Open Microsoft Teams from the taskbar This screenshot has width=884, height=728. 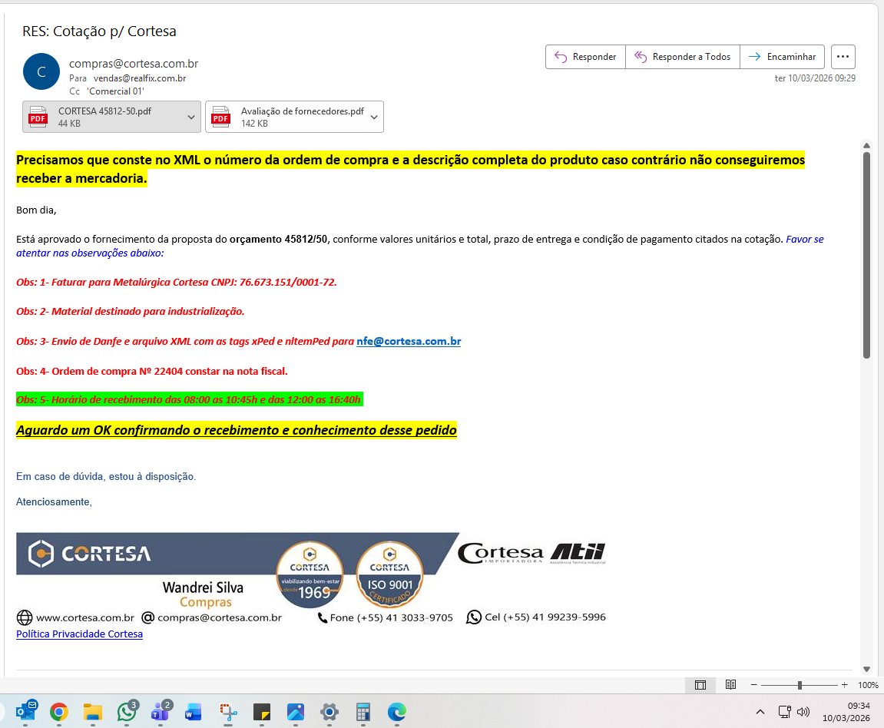pyautogui.click(x=161, y=712)
